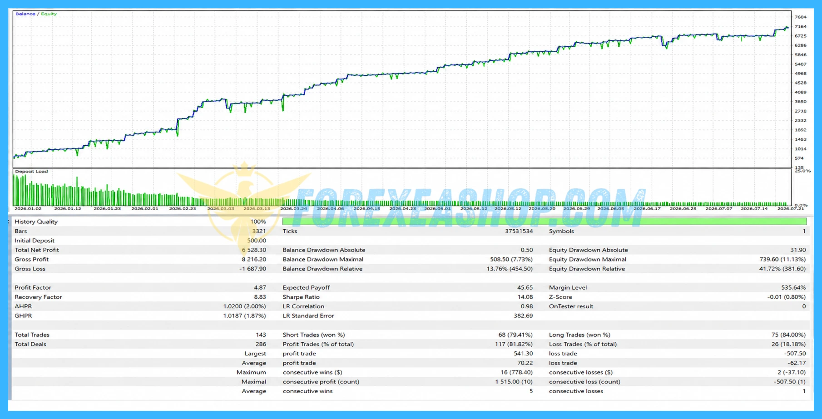Select the OnTester result value "0"
This screenshot has height=419, width=822.
pos(804,306)
